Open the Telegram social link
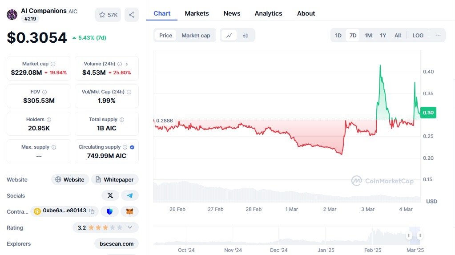This screenshot has height=255, width=455. [x=129, y=195]
